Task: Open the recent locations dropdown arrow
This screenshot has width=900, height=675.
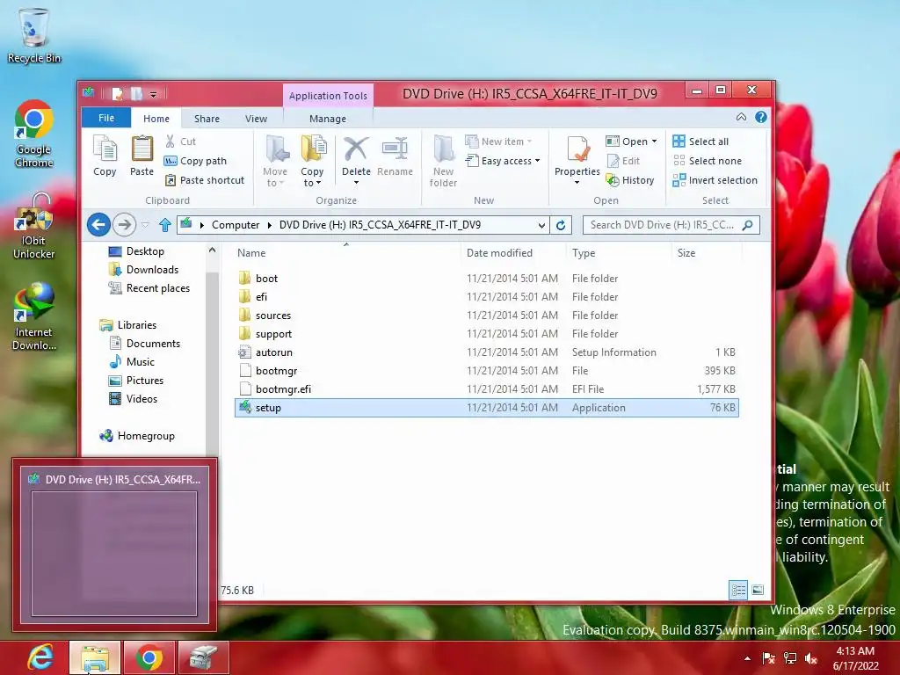Action: point(145,225)
